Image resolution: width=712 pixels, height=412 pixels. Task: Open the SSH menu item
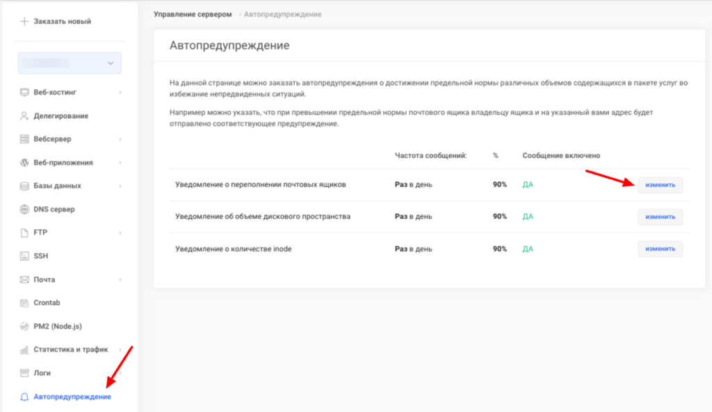[x=40, y=256]
